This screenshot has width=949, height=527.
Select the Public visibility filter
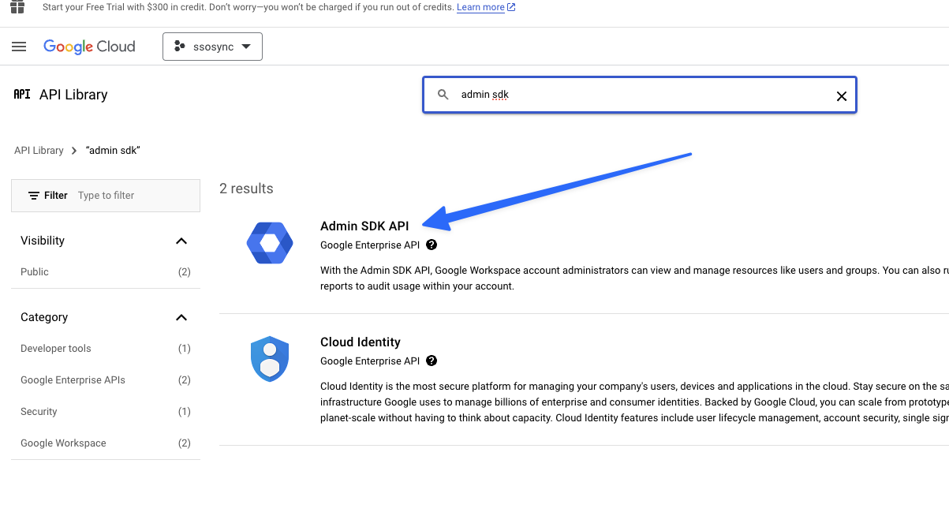(x=106, y=271)
